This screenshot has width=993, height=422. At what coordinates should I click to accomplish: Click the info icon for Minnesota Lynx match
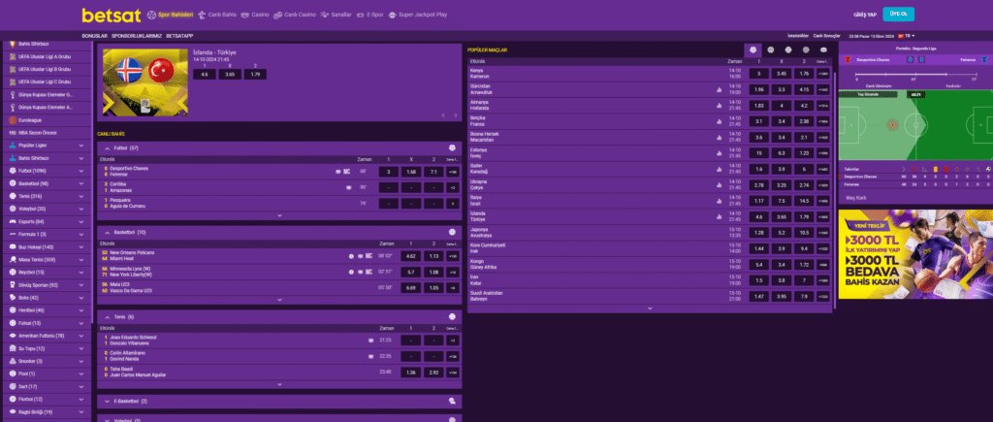tap(351, 272)
